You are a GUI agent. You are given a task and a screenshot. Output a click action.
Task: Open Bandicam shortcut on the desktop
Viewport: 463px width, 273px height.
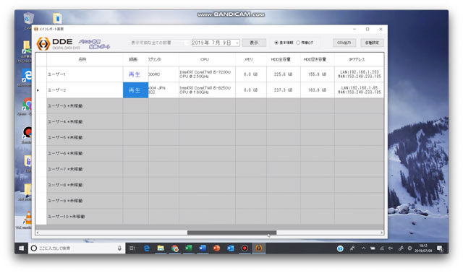click(x=27, y=132)
